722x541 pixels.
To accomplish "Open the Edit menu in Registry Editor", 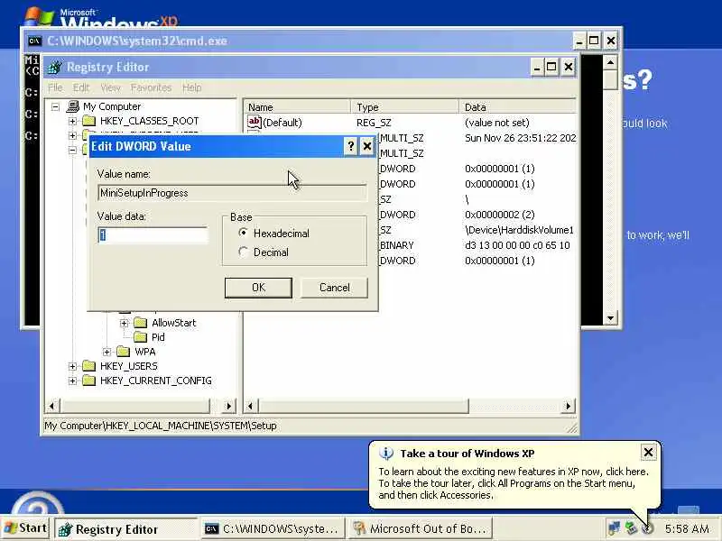I will click(x=81, y=87).
